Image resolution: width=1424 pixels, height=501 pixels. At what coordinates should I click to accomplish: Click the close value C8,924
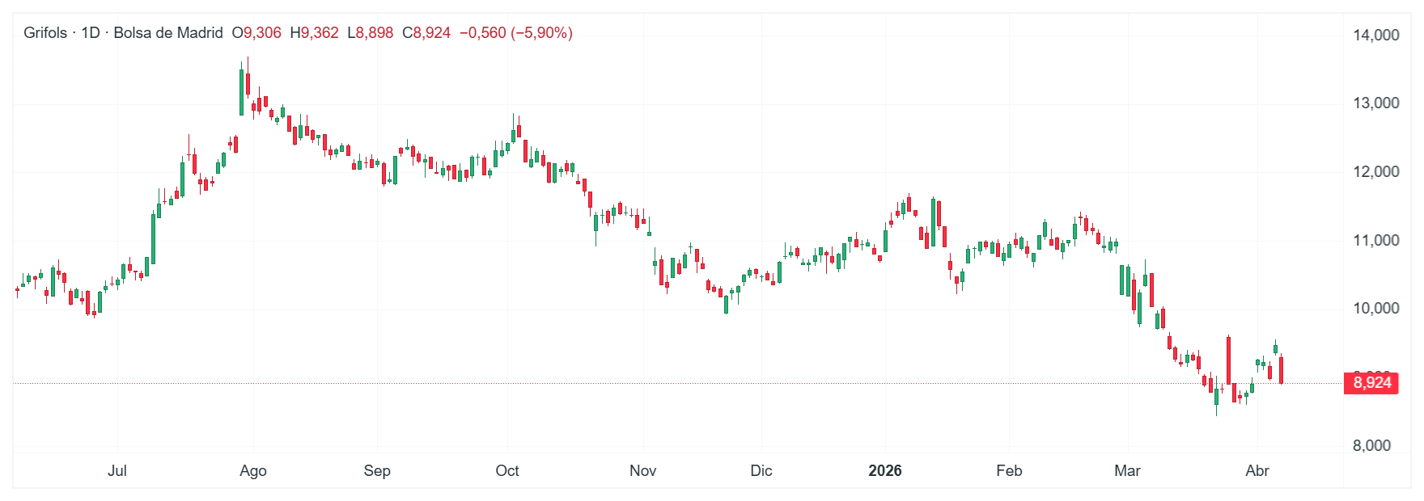pyautogui.click(x=426, y=33)
